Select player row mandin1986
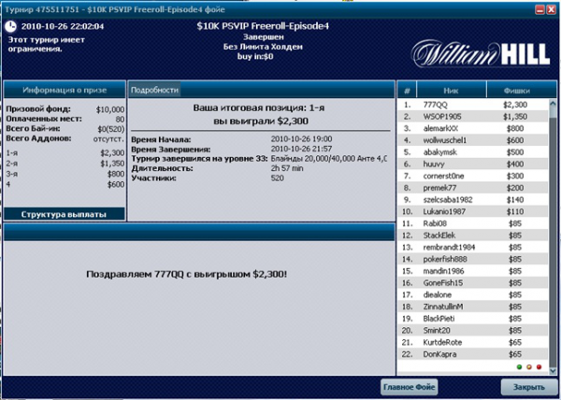 coord(472,271)
